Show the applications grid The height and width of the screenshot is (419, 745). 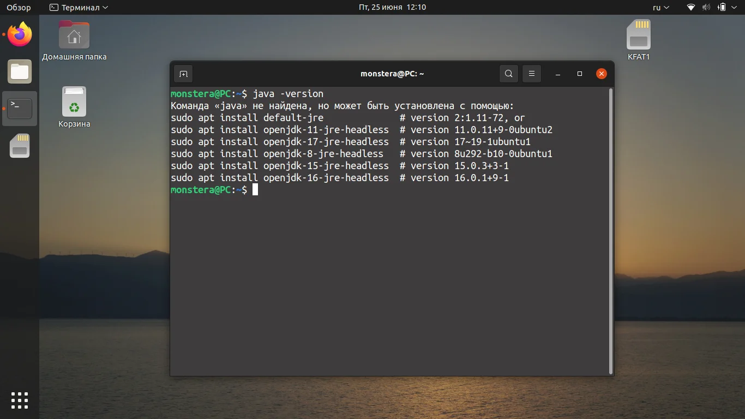click(x=20, y=400)
